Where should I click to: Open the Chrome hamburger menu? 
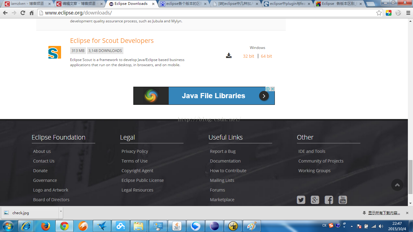[408, 13]
